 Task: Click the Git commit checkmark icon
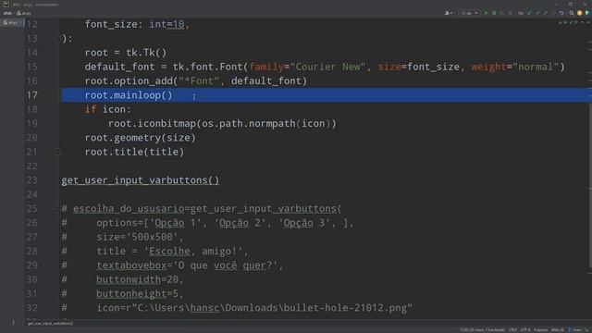pyautogui.click(x=537, y=13)
